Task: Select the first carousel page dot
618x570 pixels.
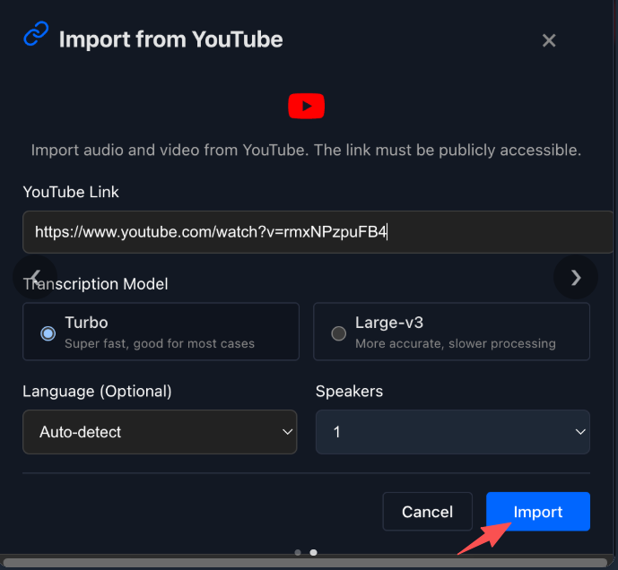Action: click(x=298, y=553)
